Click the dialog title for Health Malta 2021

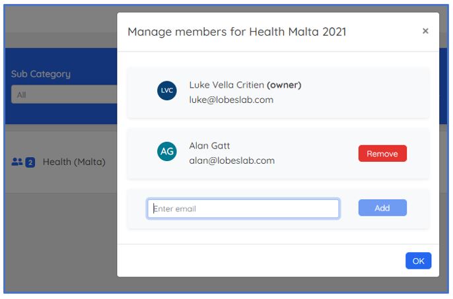point(236,32)
